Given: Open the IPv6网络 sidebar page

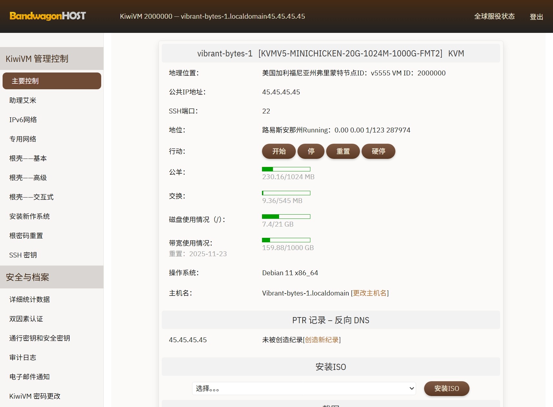Looking at the screenshot, I should (23, 120).
